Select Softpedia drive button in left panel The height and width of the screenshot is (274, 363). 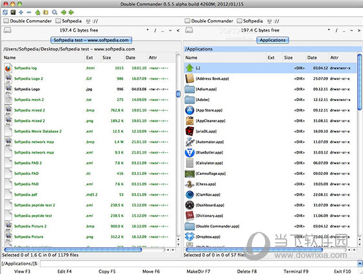(x=69, y=21)
